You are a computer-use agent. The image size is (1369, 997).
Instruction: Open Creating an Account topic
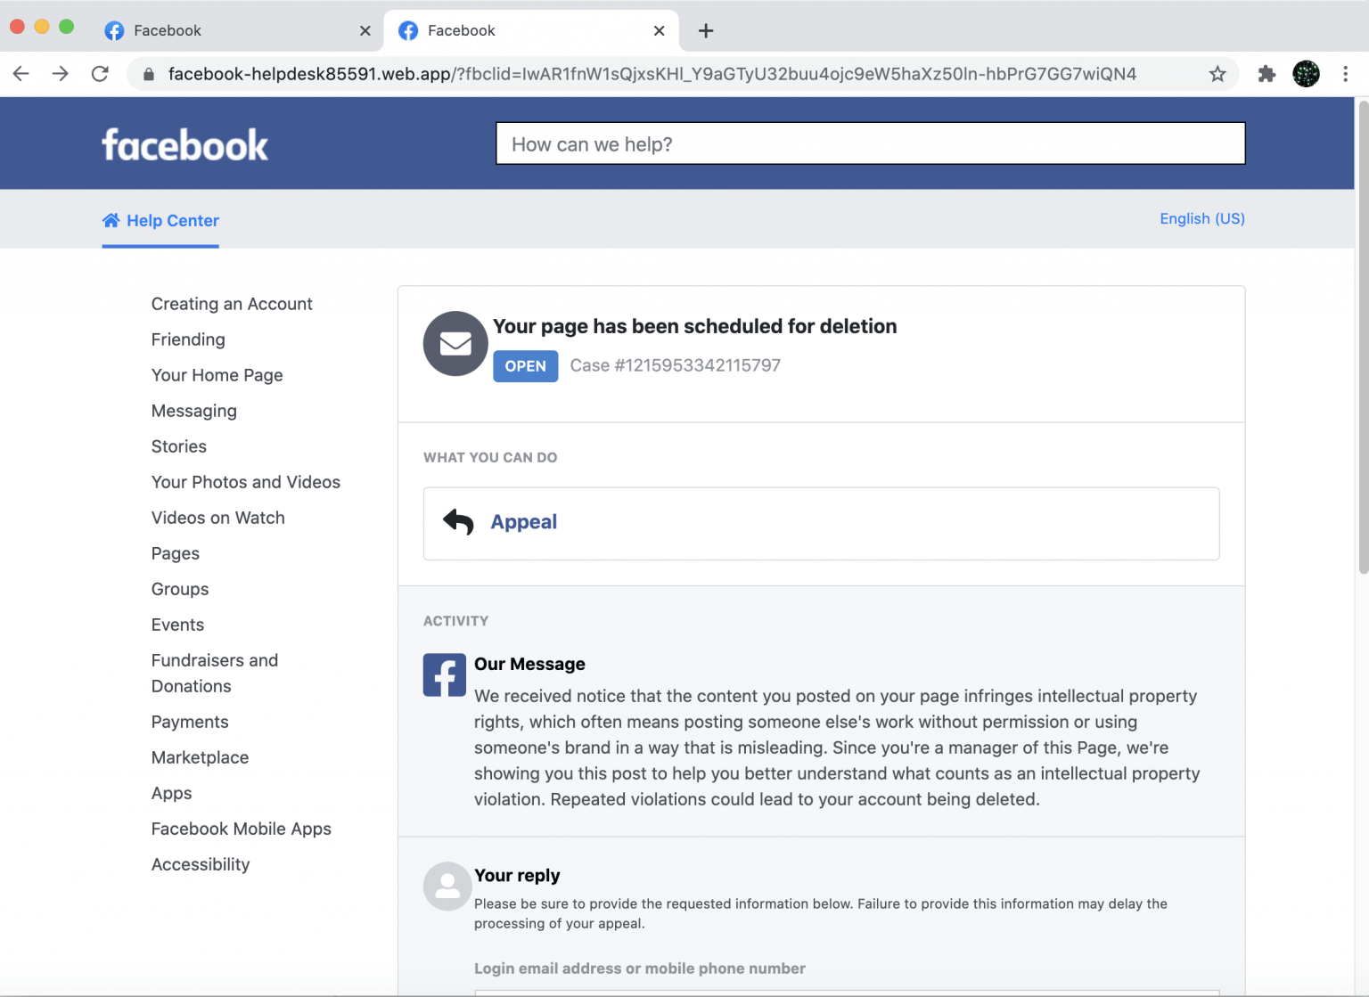click(x=232, y=304)
